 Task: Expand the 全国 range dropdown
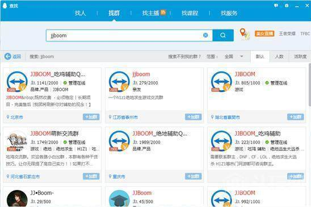coord(242,56)
